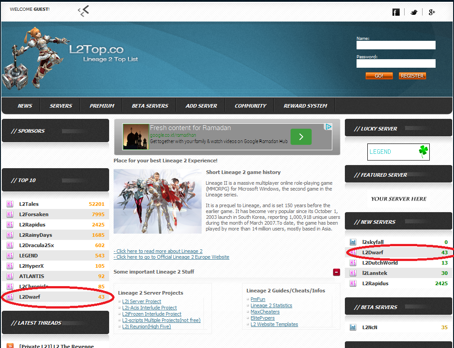Select Beta Servers in navigation bar
454x348 pixels.
click(150, 106)
